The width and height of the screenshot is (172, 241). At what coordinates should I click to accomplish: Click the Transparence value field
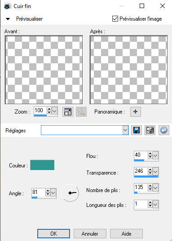pyautogui.click(x=141, y=171)
